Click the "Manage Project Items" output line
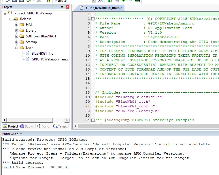Viewport: 219px width, 175px height. pos(97,153)
